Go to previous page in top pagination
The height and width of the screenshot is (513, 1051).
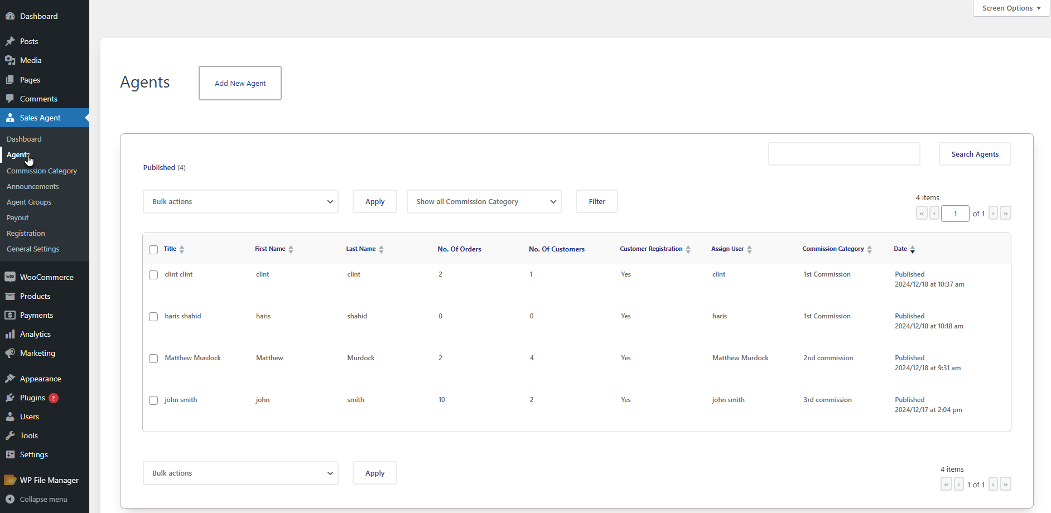pyautogui.click(x=934, y=213)
